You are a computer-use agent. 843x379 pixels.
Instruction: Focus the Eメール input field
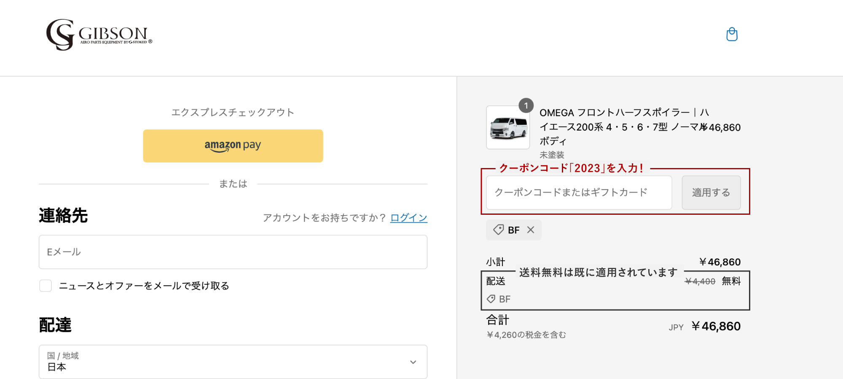pyautogui.click(x=233, y=252)
